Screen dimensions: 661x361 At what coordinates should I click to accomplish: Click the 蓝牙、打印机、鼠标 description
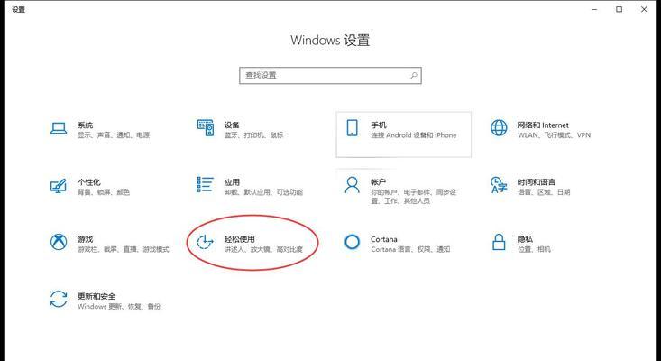click(x=253, y=135)
